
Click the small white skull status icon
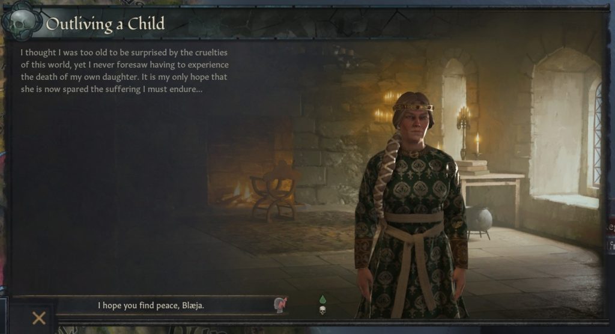coord(323,311)
